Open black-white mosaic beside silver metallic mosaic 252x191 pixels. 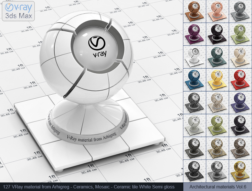click(195, 171)
